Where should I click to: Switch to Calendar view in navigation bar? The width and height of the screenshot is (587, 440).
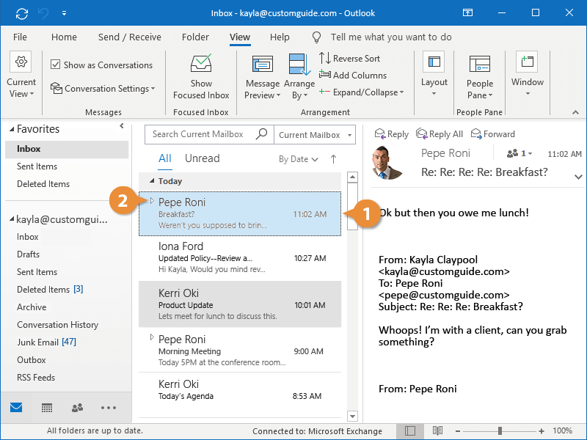click(47, 408)
